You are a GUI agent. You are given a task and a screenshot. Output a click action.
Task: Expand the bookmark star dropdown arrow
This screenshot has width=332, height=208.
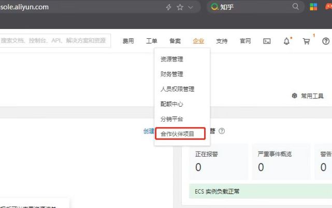pos(191,7)
